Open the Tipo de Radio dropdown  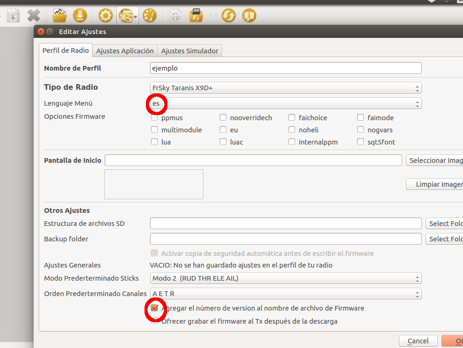[x=286, y=88]
